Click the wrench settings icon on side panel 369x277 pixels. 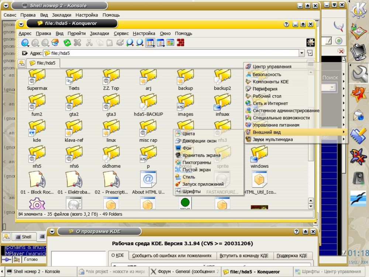[359, 74]
